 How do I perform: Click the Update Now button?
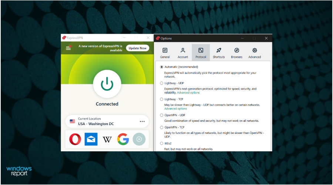tap(137, 48)
